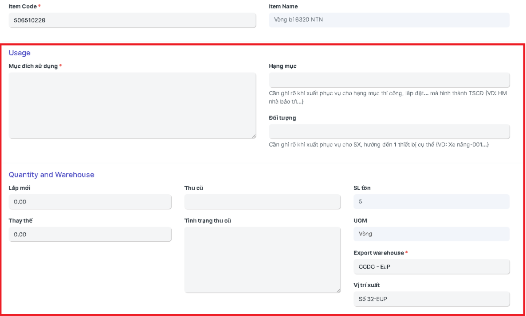Click the help text below Đối tượng
This screenshot has height=316, width=526.
pos(378,145)
